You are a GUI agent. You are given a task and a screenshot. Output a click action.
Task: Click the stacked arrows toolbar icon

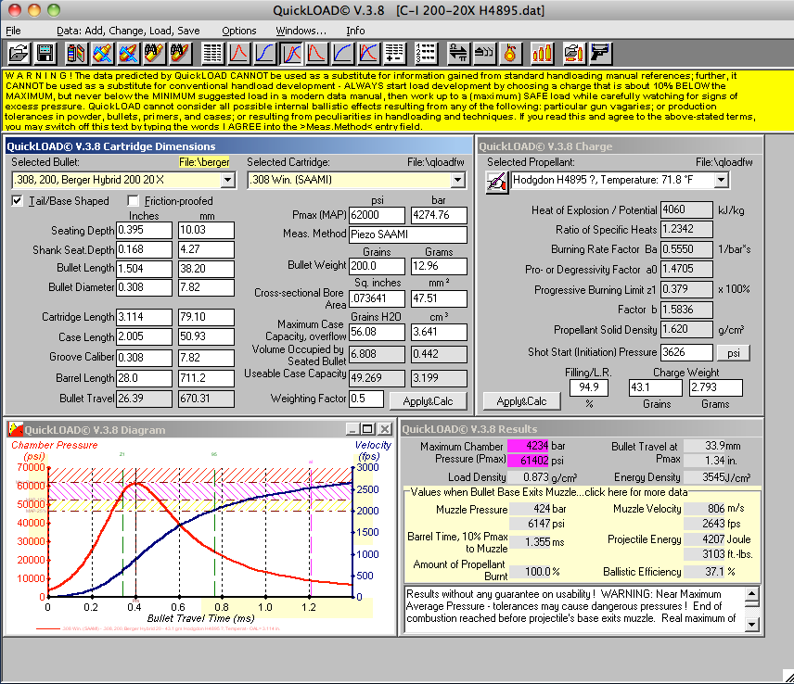pos(484,53)
